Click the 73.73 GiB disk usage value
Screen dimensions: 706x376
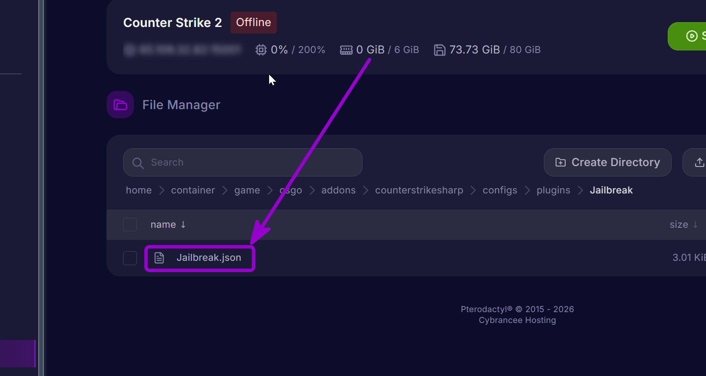pos(475,50)
